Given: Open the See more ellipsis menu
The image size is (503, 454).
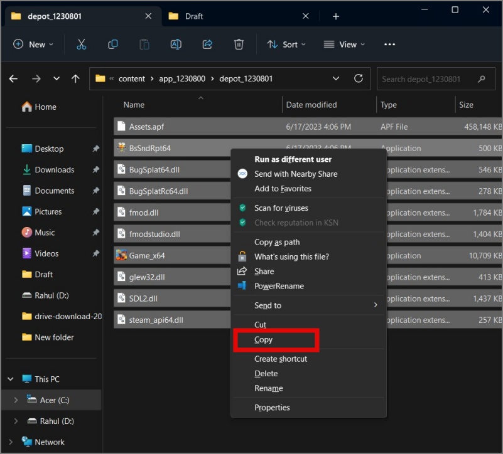Looking at the screenshot, I should (389, 45).
